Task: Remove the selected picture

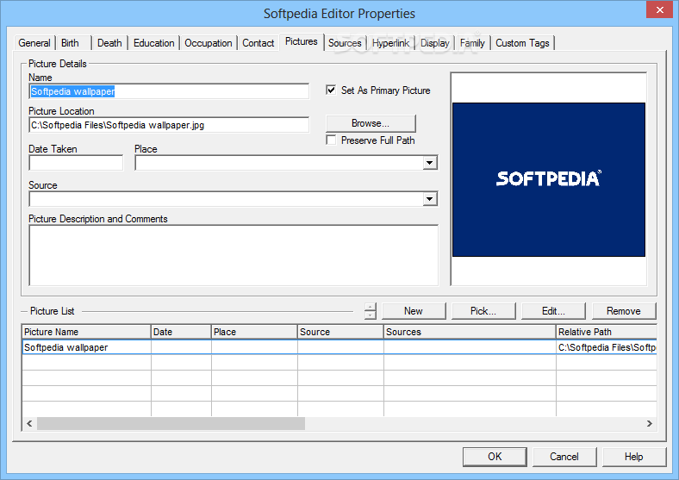Action: [624, 311]
